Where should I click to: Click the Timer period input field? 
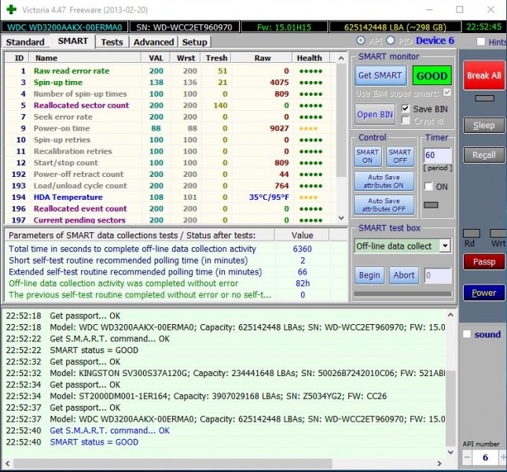point(436,156)
